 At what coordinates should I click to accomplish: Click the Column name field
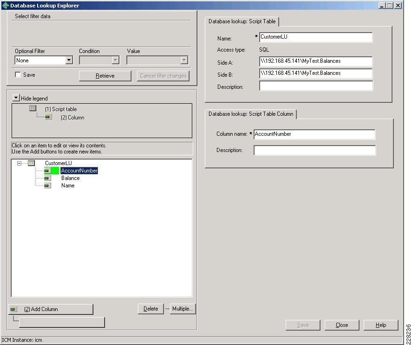(314, 134)
